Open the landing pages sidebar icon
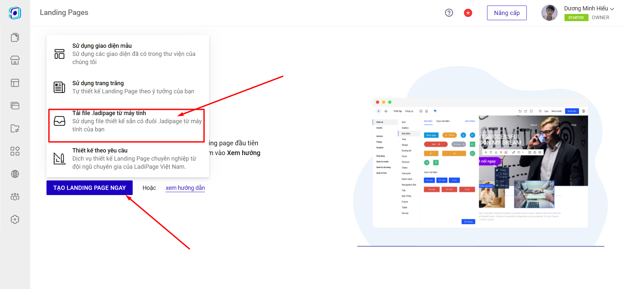623x289 pixels. [x=15, y=37]
